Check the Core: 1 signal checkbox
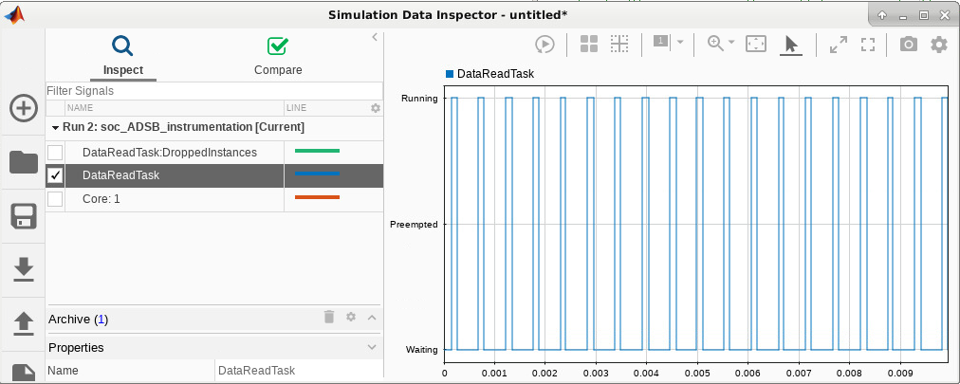 point(55,199)
